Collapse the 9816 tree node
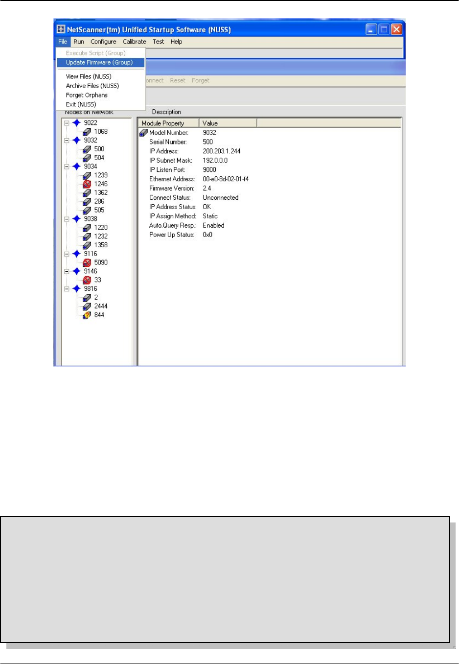459x664 pixels. click(67, 289)
